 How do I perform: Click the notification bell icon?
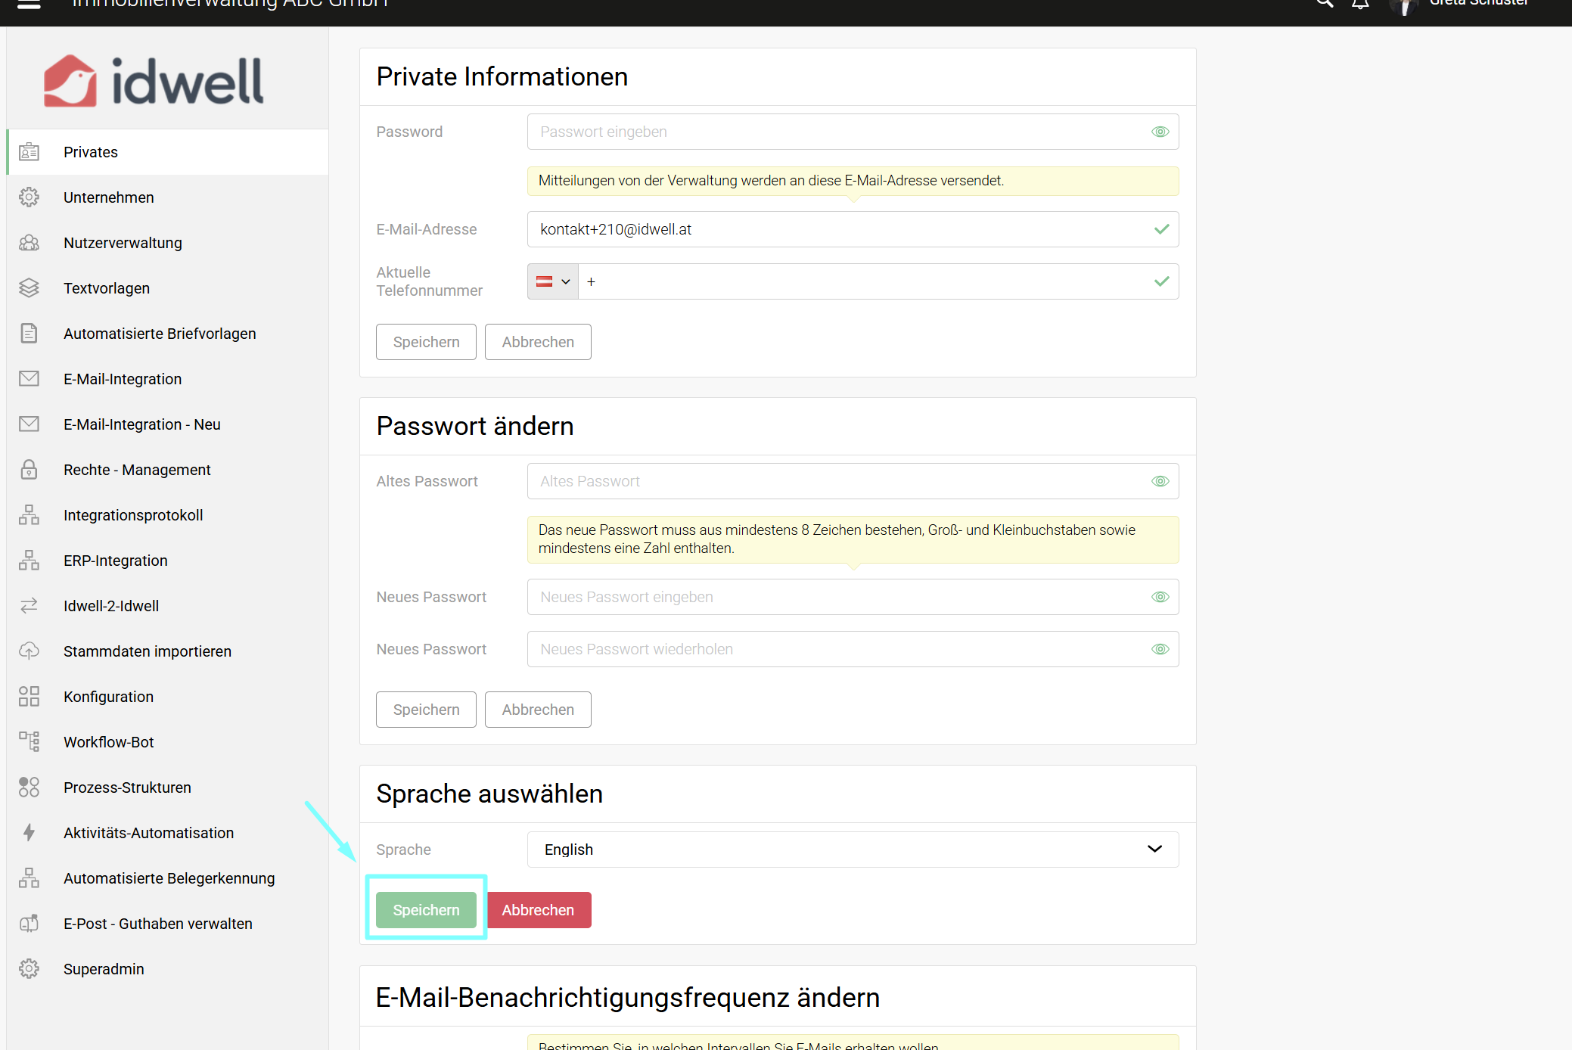click(x=1360, y=5)
